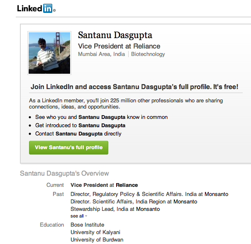Screen dimensions: 251x244
Task: Click See who you know in common bullet
Action: 101,117
